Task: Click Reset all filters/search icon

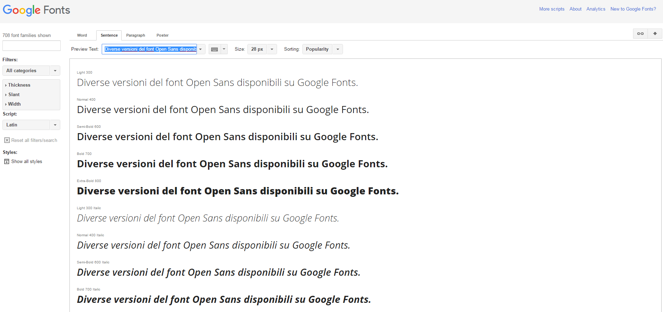Action: [x=7, y=140]
